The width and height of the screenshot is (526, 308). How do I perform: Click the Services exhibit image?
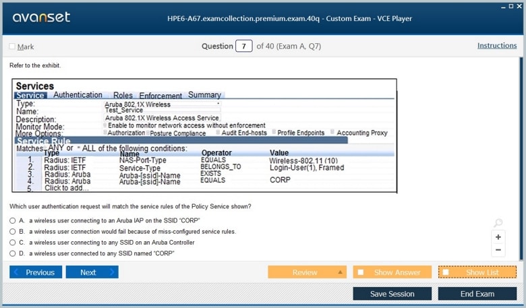[x=204, y=135]
